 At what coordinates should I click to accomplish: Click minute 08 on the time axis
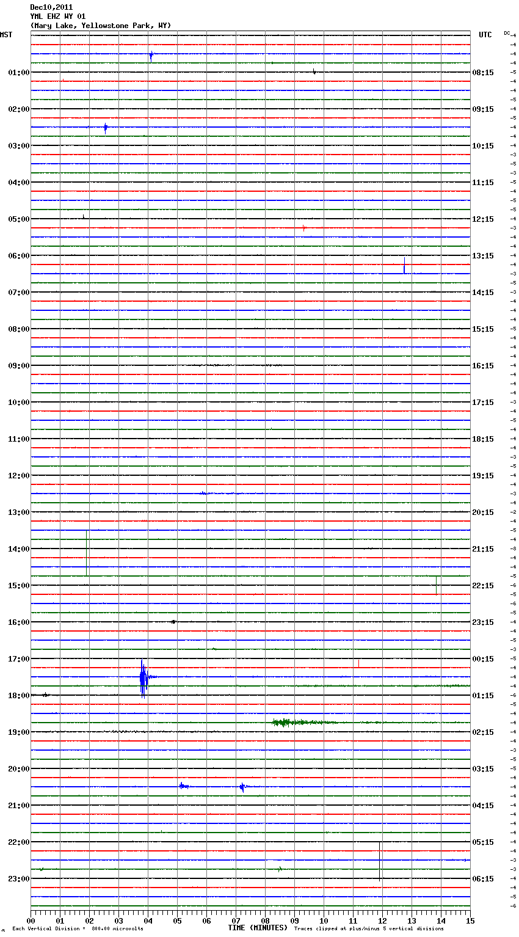click(x=265, y=921)
